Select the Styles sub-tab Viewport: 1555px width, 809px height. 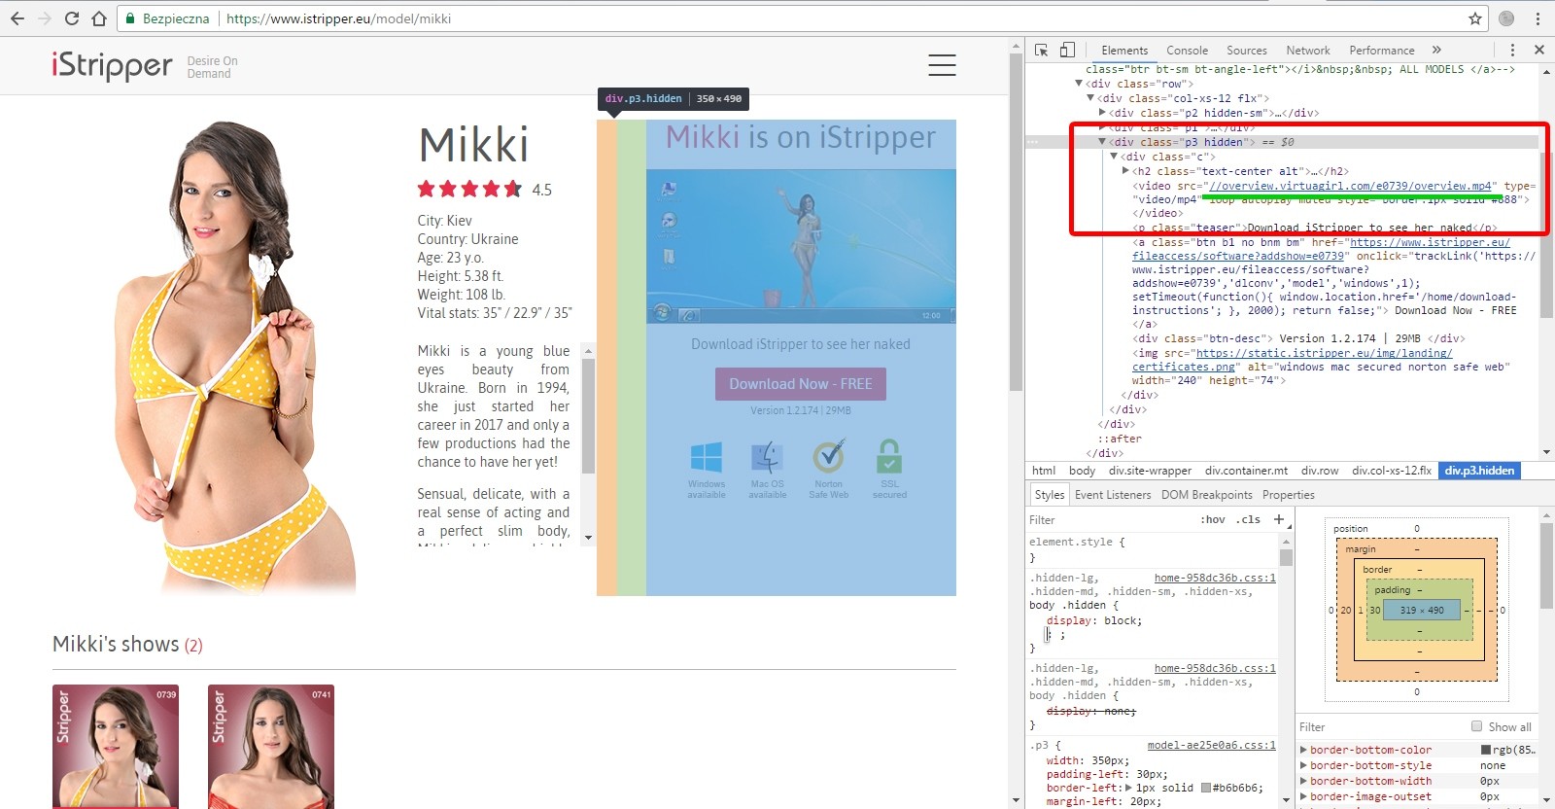pyautogui.click(x=1050, y=495)
